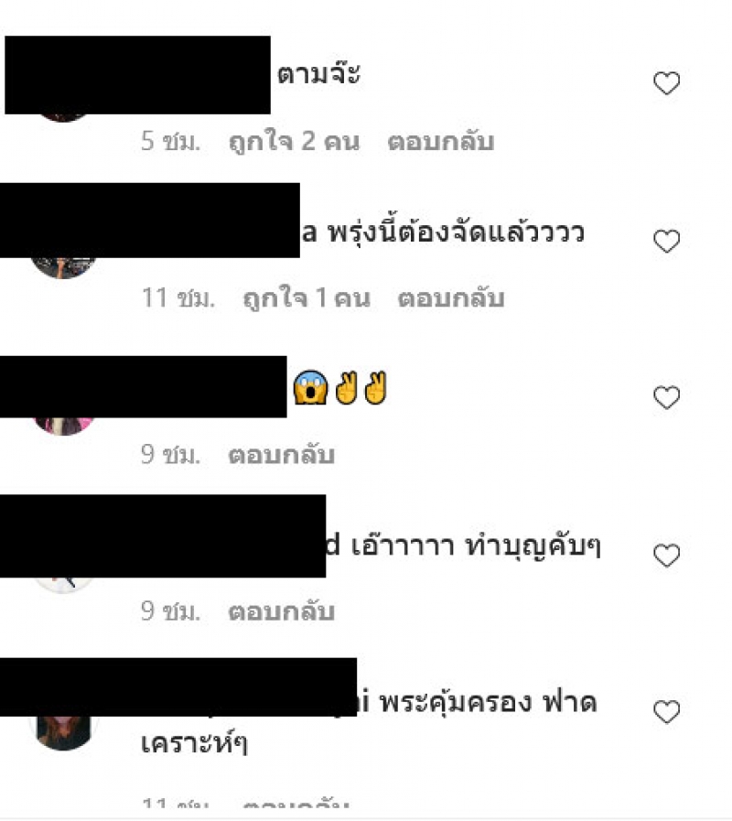Tap heart beside "พรุ่งนี้ต้องจัดแล้วววว" comment
732x821 pixels.
[x=666, y=241]
